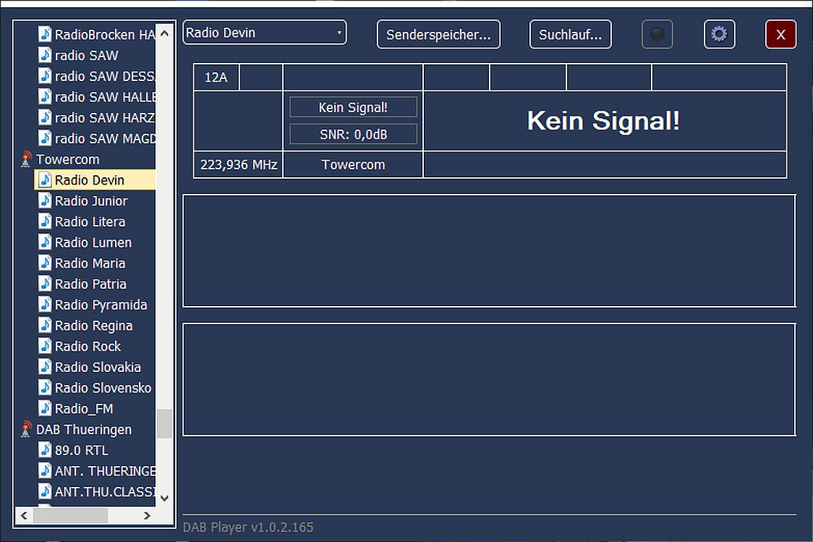Image resolution: width=813 pixels, height=542 pixels.
Task: Click the note icon beside Radio Junior
Action: (x=45, y=200)
